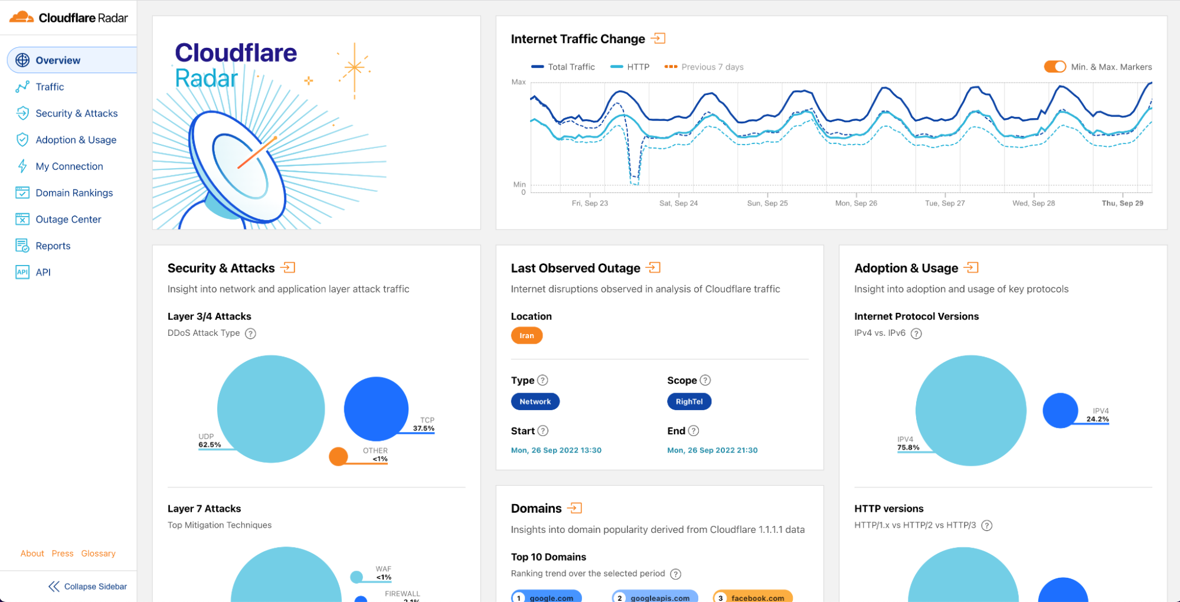This screenshot has height=602, width=1180.
Task: Click the blue 24.2% IP version bubble
Action: pos(1060,410)
